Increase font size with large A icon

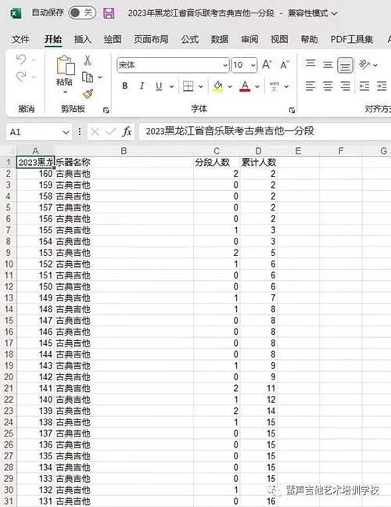267,65
